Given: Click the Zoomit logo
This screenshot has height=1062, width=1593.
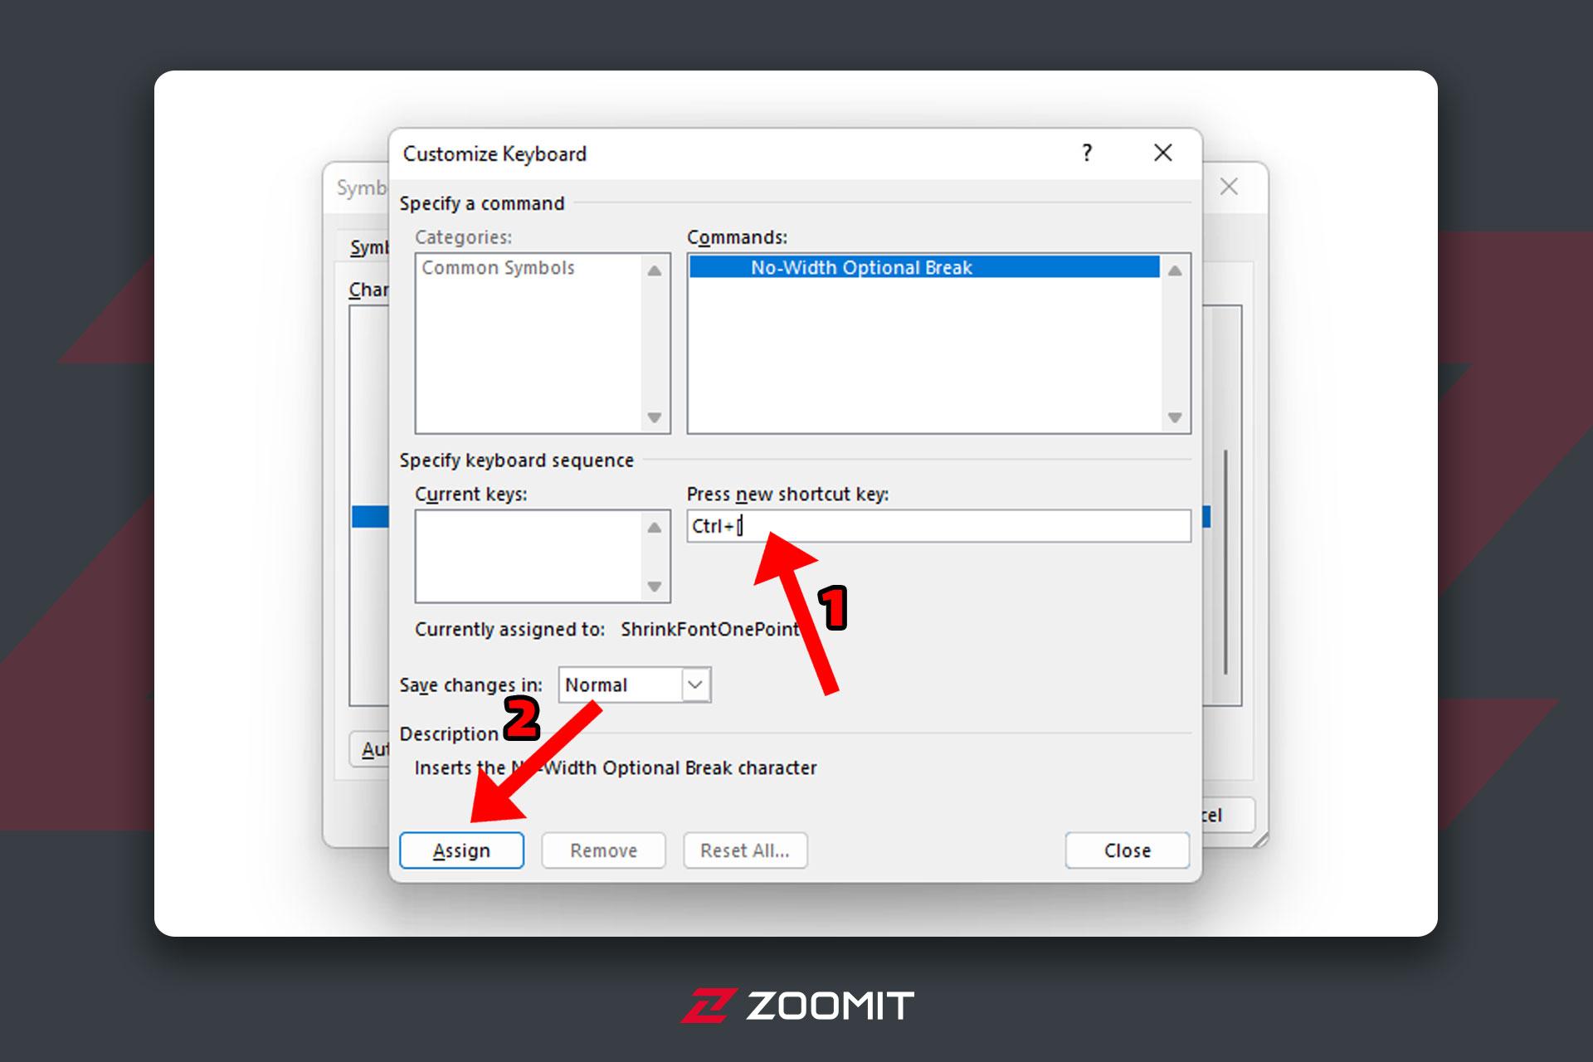Looking at the screenshot, I should [796, 1006].
